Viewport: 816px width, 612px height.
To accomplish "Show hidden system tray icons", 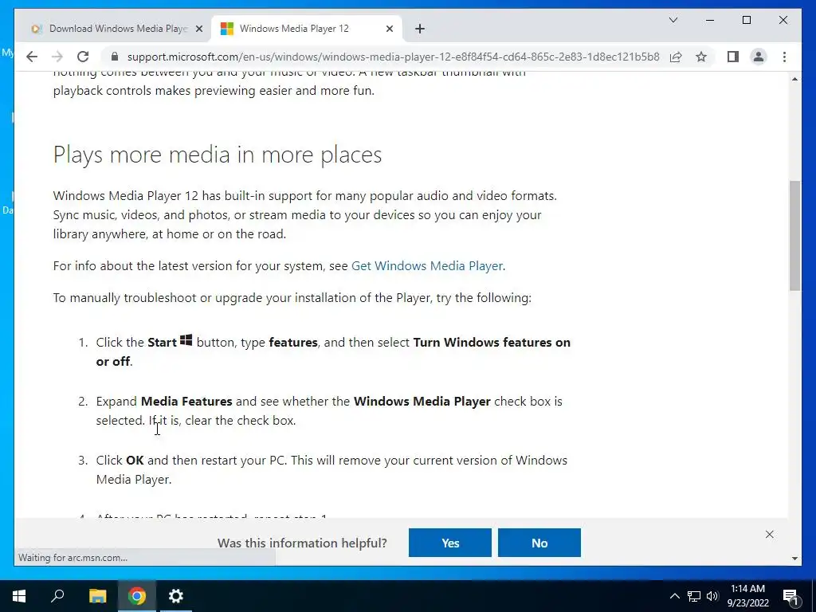I will pyautogui.click(x=674, y=596).
